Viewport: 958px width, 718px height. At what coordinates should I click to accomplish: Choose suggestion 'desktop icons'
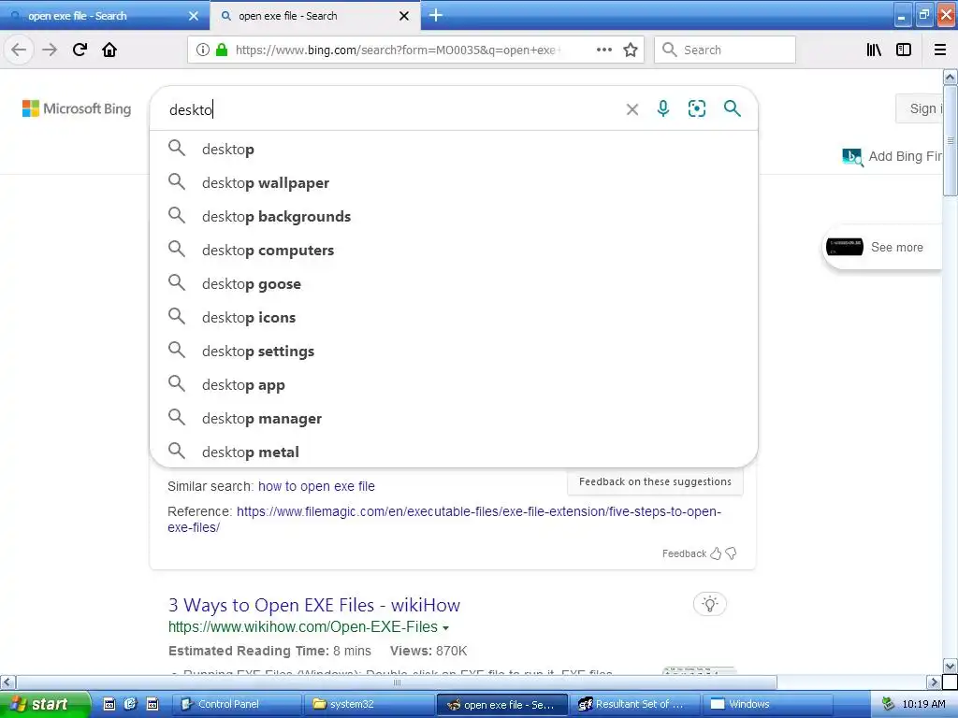(x=454, y=317)
